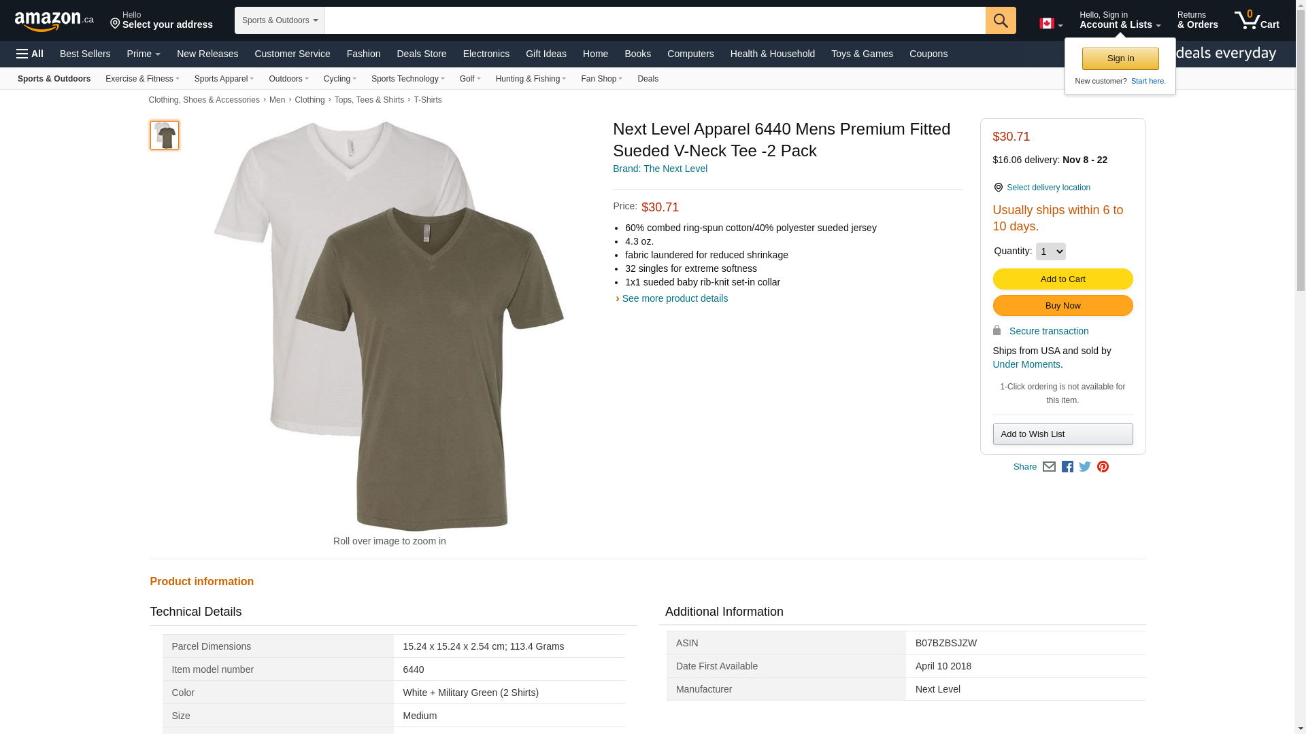1306x734 pixels.
Task: Open the cart icon
Action: (1256, 20)
